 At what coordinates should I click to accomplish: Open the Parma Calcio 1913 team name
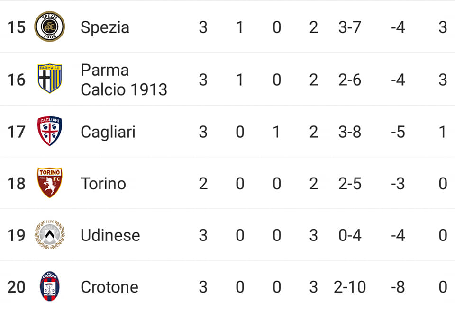tap(124, 80)
